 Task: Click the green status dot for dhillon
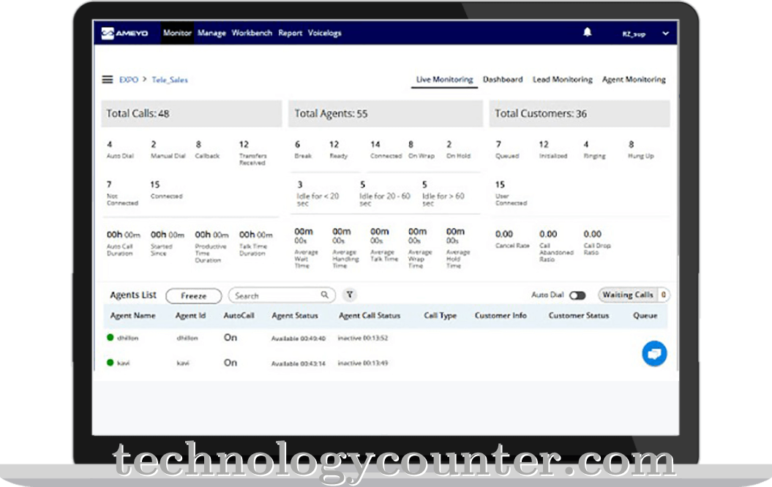tap(110, 337)
